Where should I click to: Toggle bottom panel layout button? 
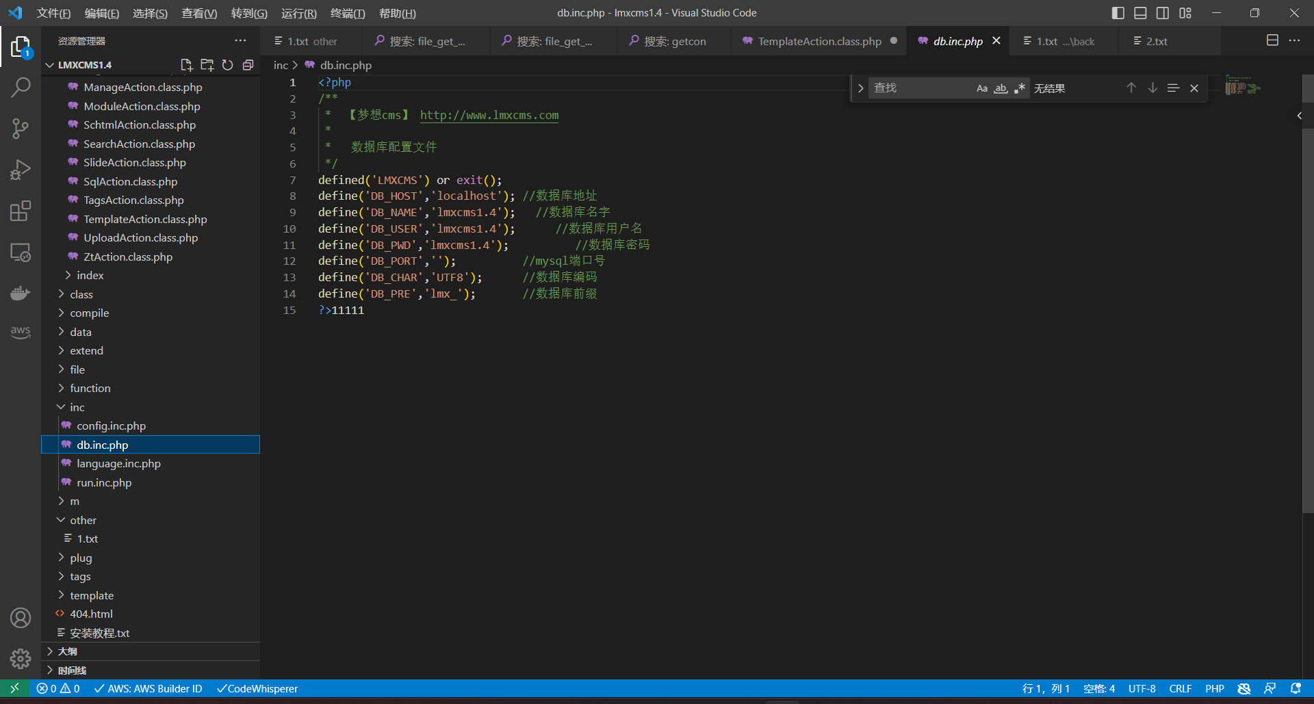click(1140, 13)
